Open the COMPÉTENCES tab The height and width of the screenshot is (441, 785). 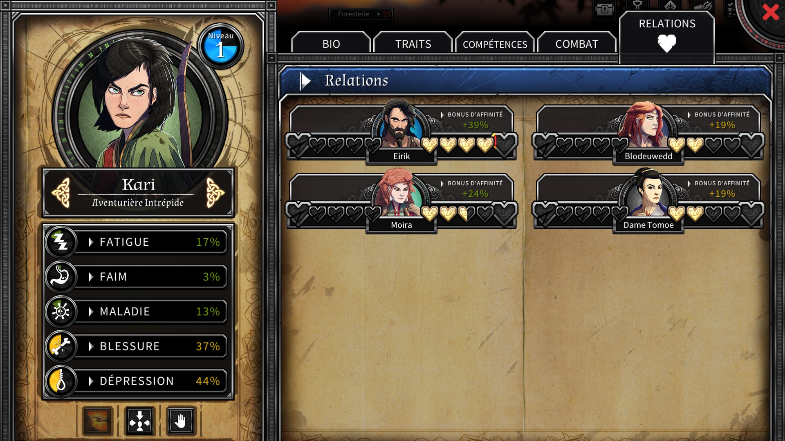[x=495, y=44]
